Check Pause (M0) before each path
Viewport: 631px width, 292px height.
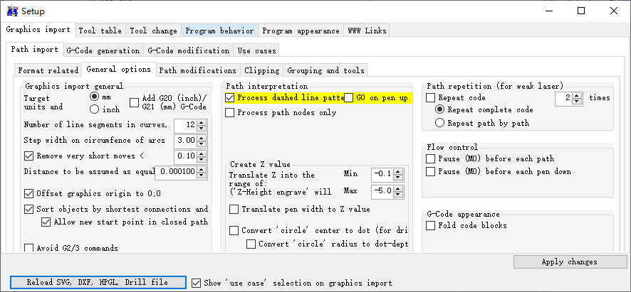(x=430, y=158)
